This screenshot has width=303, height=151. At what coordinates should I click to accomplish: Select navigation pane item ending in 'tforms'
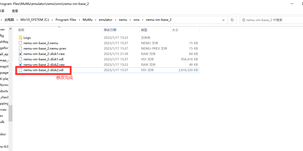click(4, 85)
